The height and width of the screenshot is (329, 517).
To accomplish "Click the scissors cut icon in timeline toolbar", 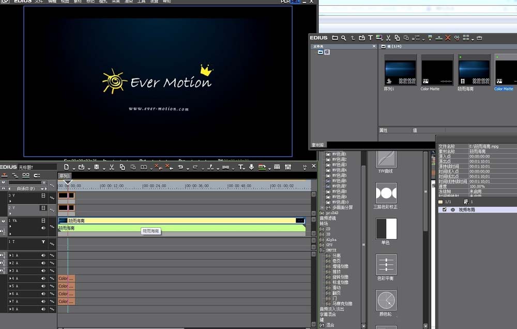I will (111, 167).
